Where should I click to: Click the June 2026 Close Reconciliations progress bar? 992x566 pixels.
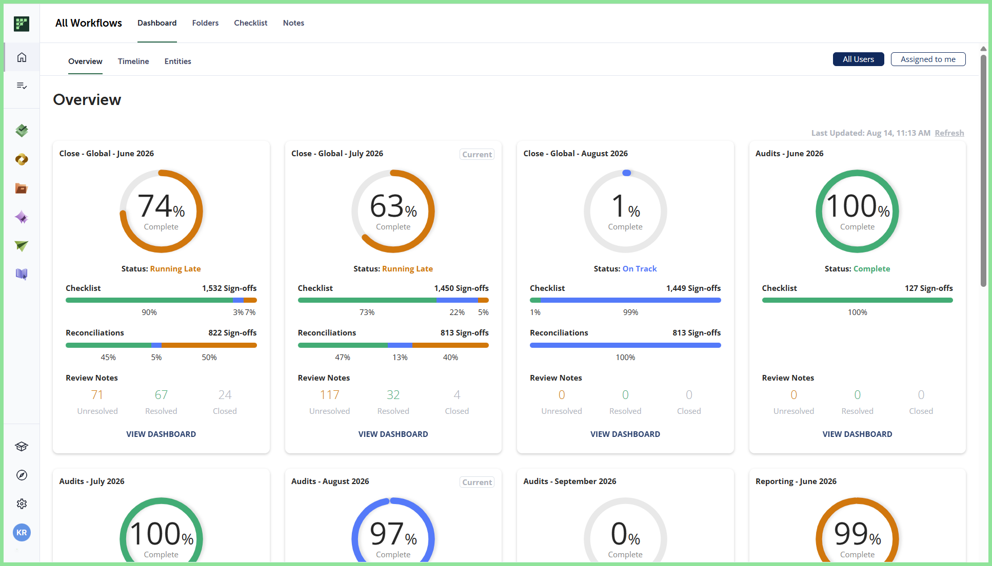(x=161, y=346)
